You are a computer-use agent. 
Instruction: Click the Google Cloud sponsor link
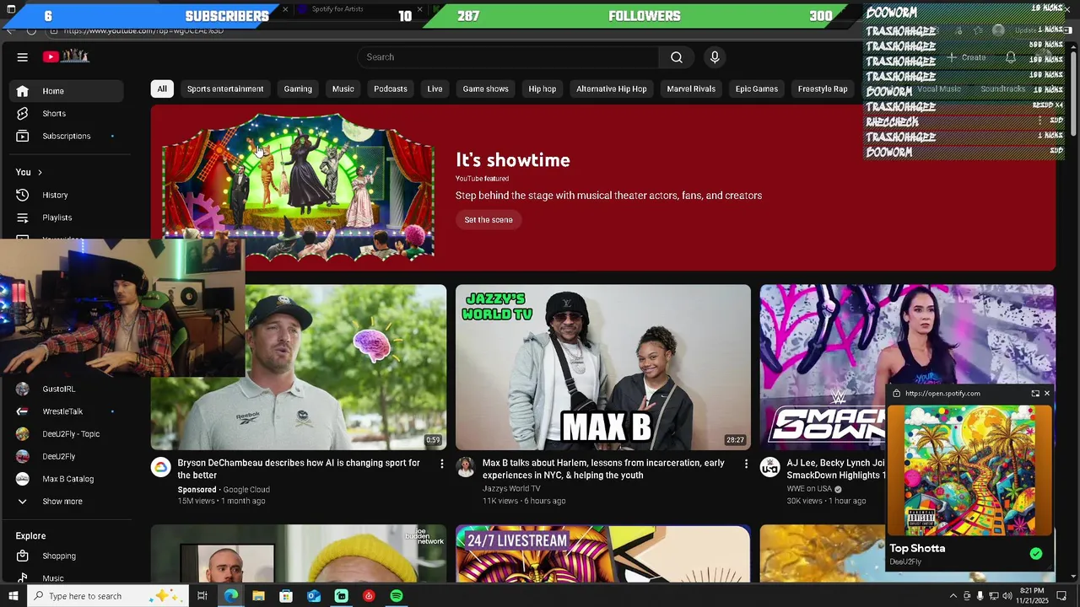point(246,490)
